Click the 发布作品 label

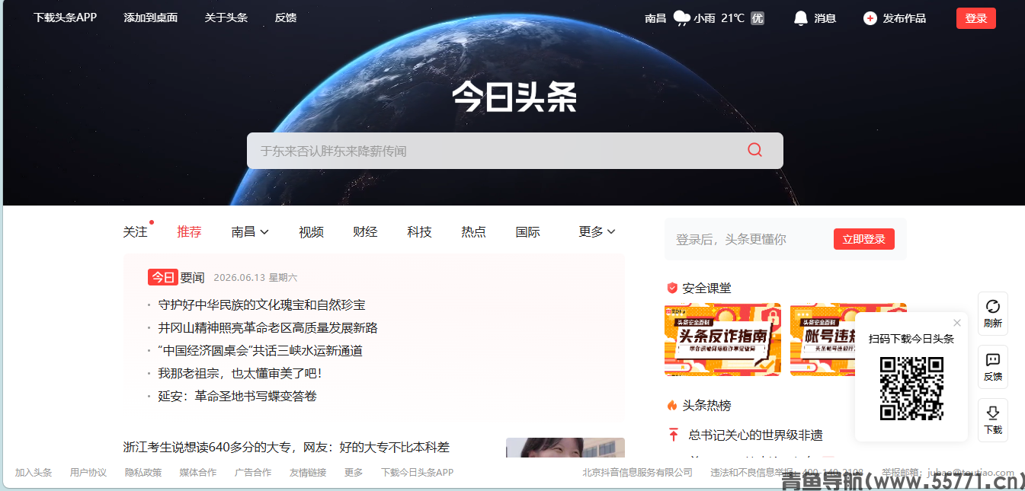pos(905,18)
